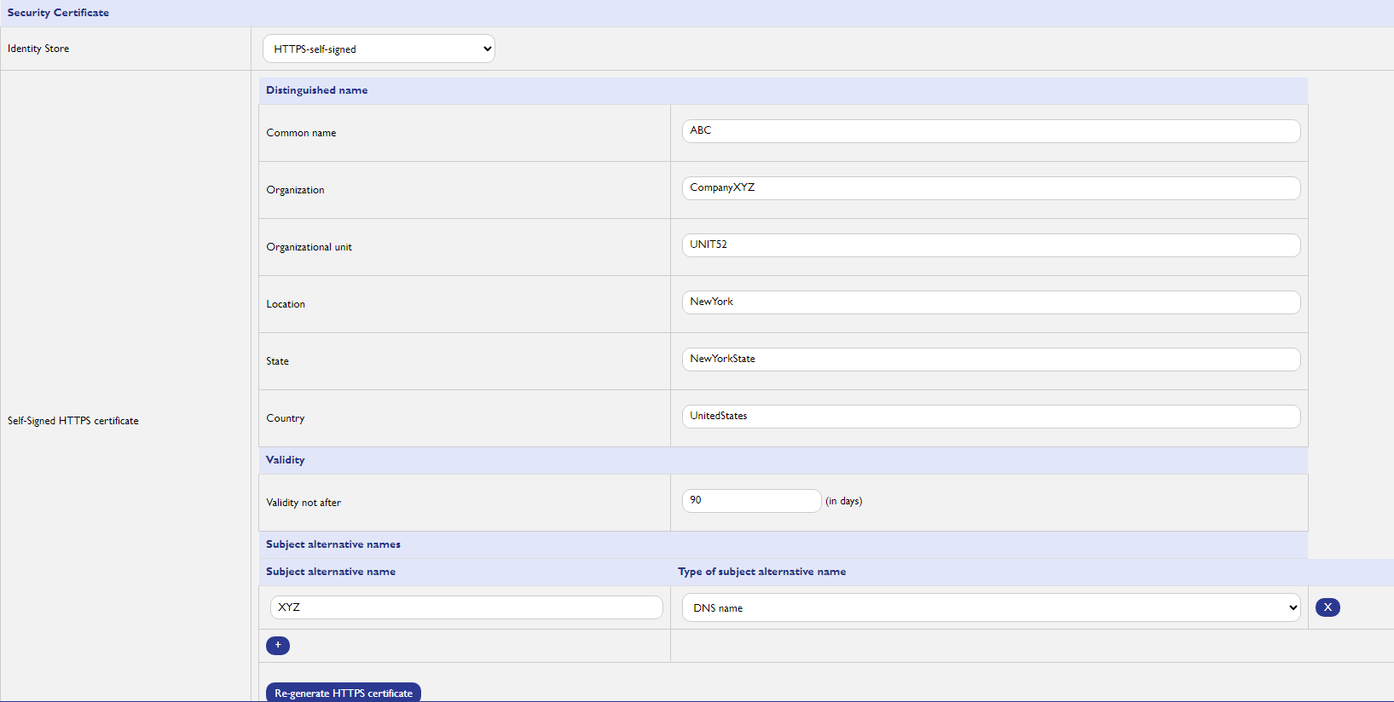
Task: Click the Country field showing UnitedStates
Action: (x=991, y=417)
